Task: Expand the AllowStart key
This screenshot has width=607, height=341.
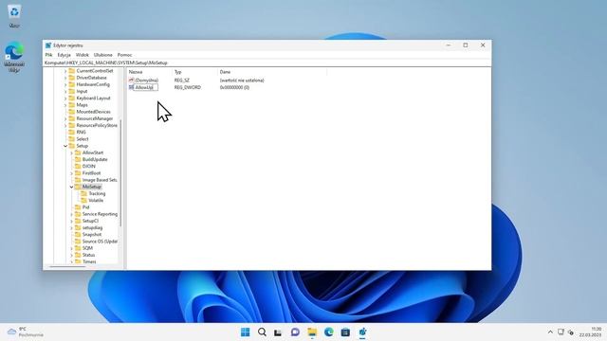Action: (x=72, y=153)
